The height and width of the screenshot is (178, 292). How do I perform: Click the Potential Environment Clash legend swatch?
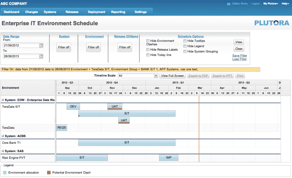(49, 173)
